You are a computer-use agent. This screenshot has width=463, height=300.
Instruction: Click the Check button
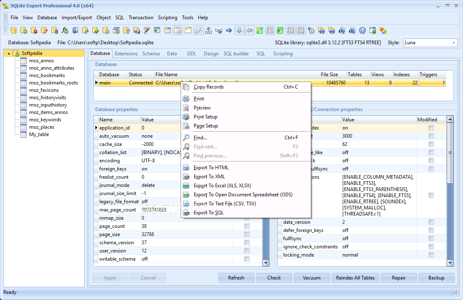tap(274, 278)
